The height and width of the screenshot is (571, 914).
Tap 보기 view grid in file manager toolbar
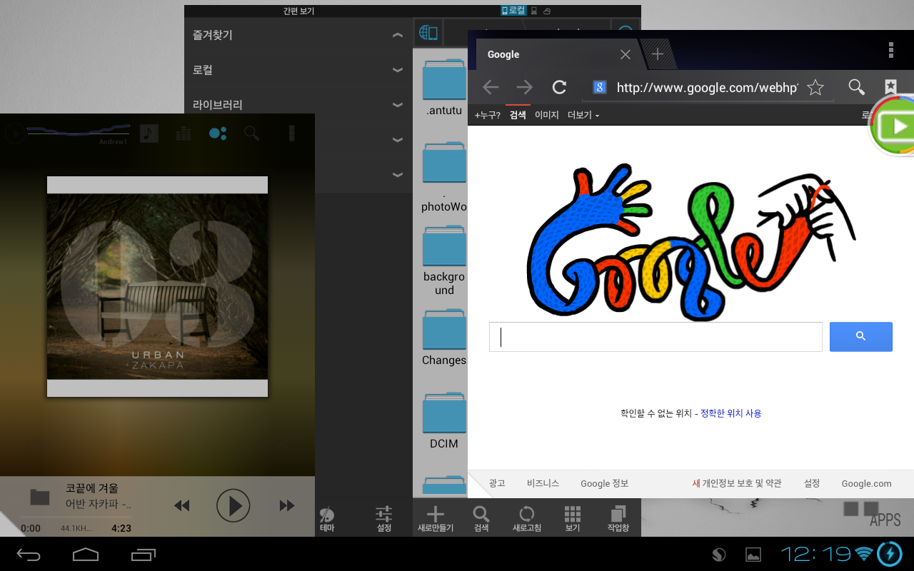click(573, 519)
